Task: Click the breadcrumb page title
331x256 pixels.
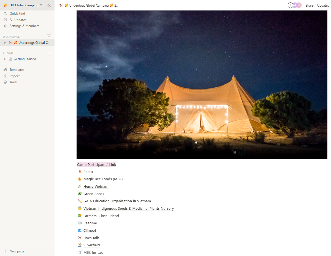Action: pos(89,5)
